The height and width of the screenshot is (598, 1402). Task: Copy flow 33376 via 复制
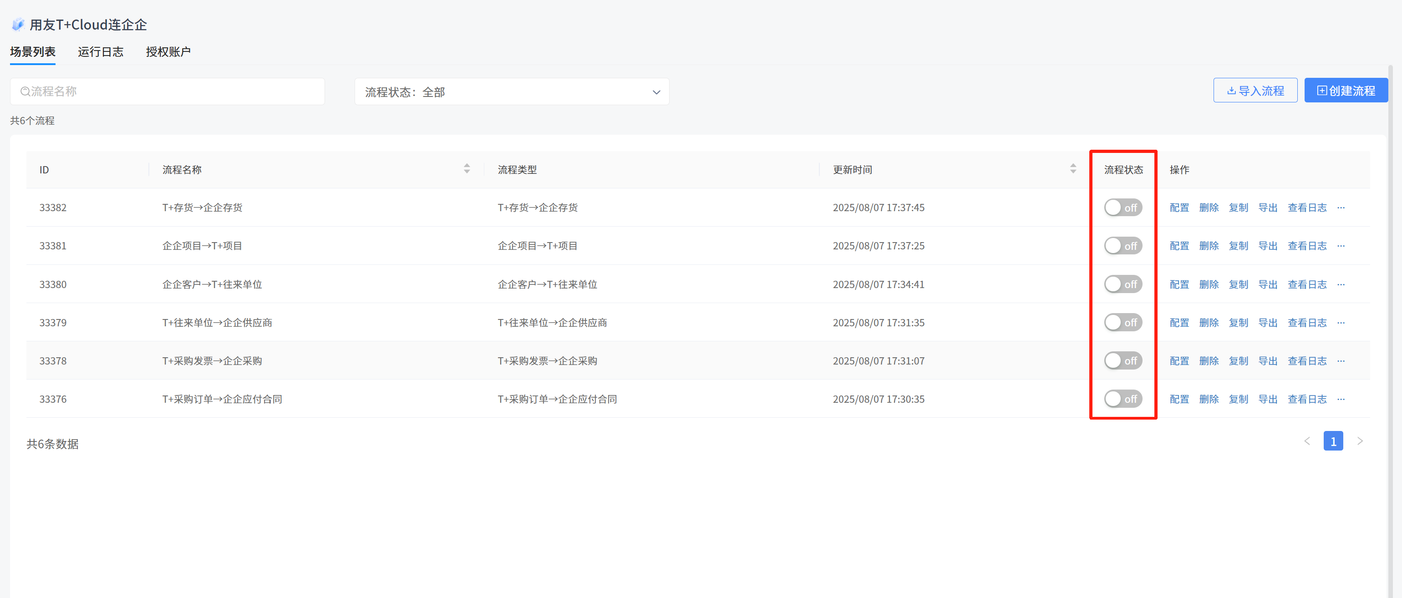[x=1238, y=400]
